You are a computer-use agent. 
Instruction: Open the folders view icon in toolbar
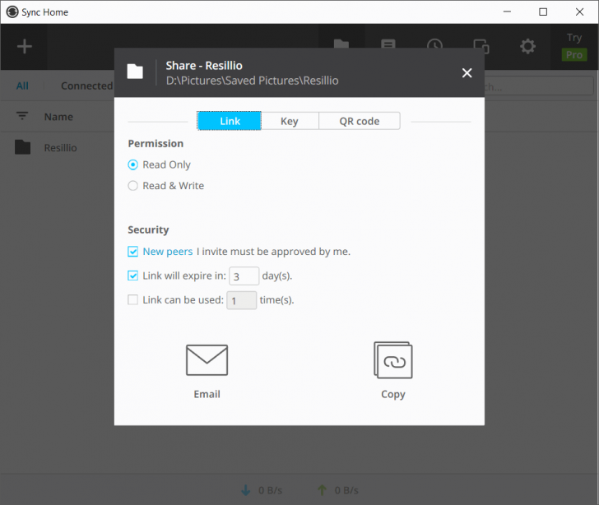click(341, 44)
